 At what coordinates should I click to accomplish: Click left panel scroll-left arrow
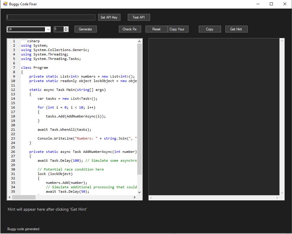[10, 197]
